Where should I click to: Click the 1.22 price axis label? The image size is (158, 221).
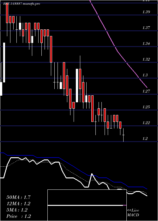tap(146, 122)
